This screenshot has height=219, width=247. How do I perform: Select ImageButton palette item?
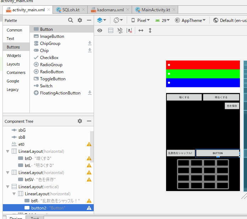62,36
